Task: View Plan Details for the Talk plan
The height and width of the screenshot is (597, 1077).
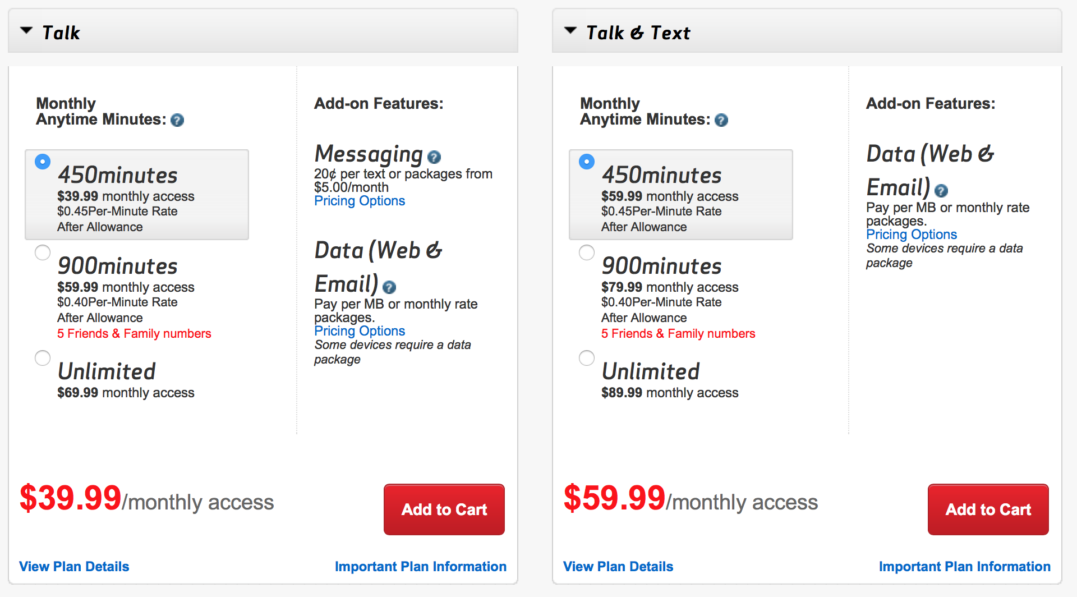Action: tap(74, 567)
